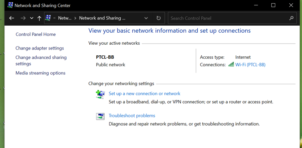Open Change adapter settings
302x148 pixels.
tap(40, 48)
